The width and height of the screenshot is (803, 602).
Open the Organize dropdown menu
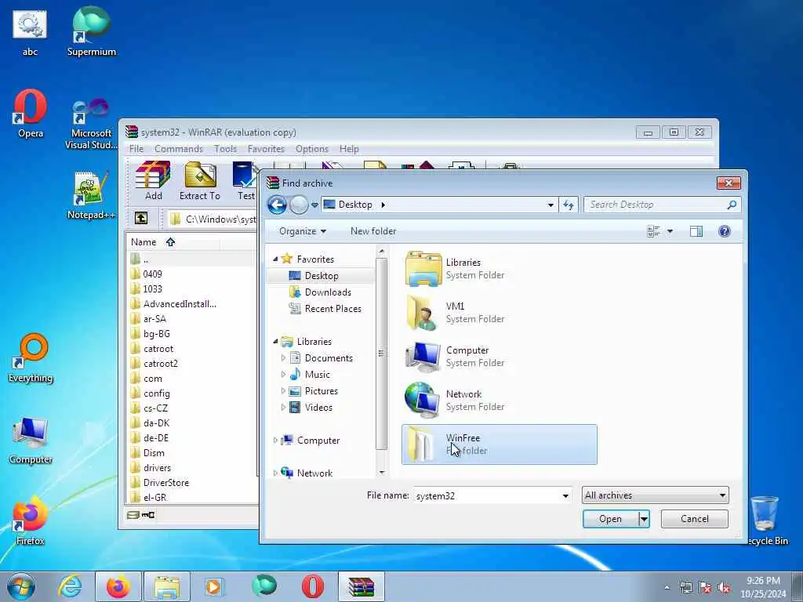(302, 231)
